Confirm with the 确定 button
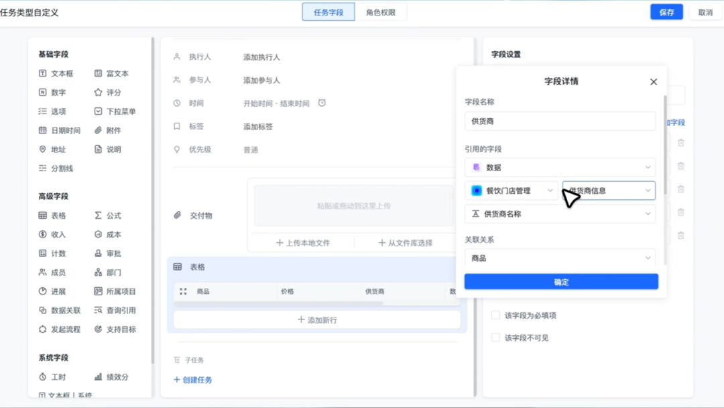The width and height of the screenshot is (724, 408). coord(561,282)
